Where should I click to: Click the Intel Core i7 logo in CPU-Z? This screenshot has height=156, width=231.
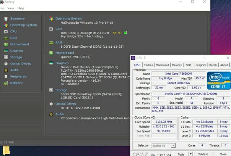pyautogui.click(x=219, y=80)
